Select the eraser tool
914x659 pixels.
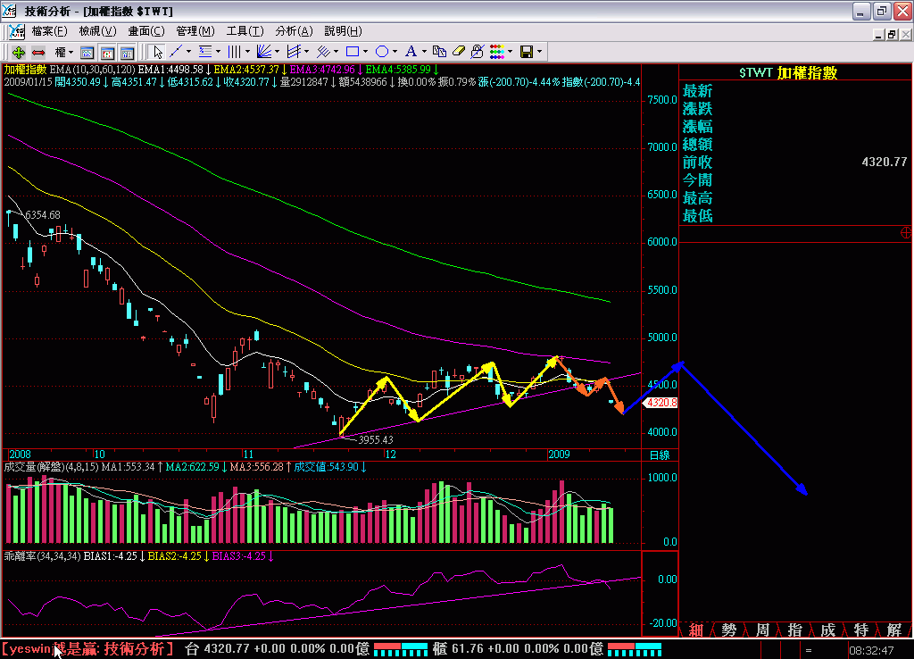coord(458,52)
